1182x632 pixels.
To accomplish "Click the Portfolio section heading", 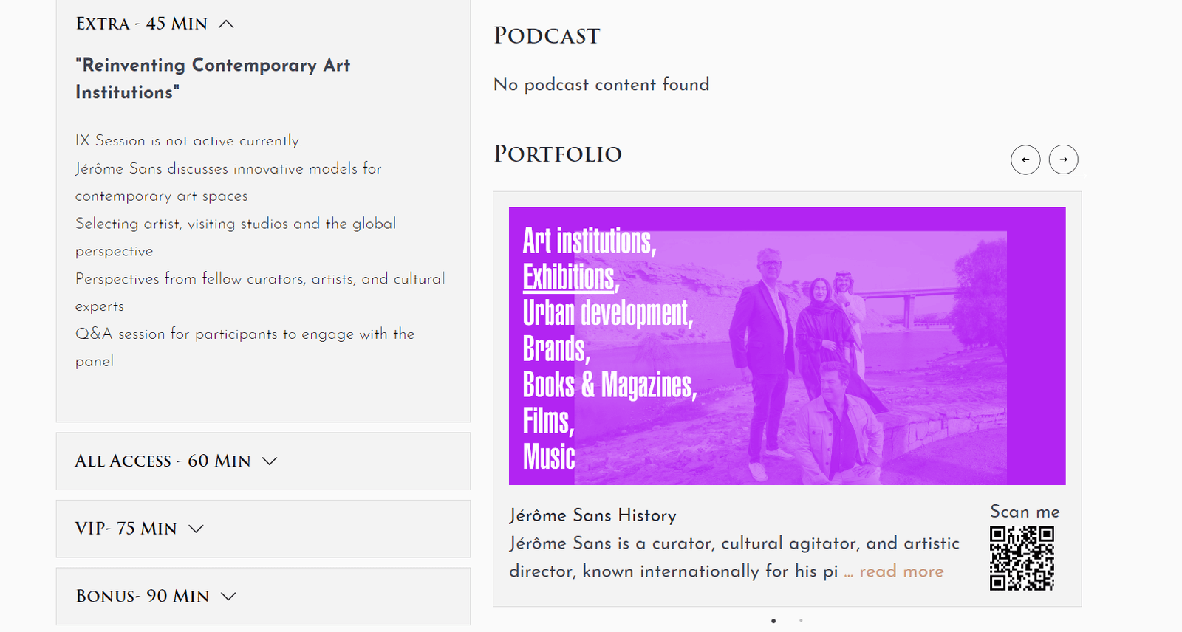I will coord(558,154).
